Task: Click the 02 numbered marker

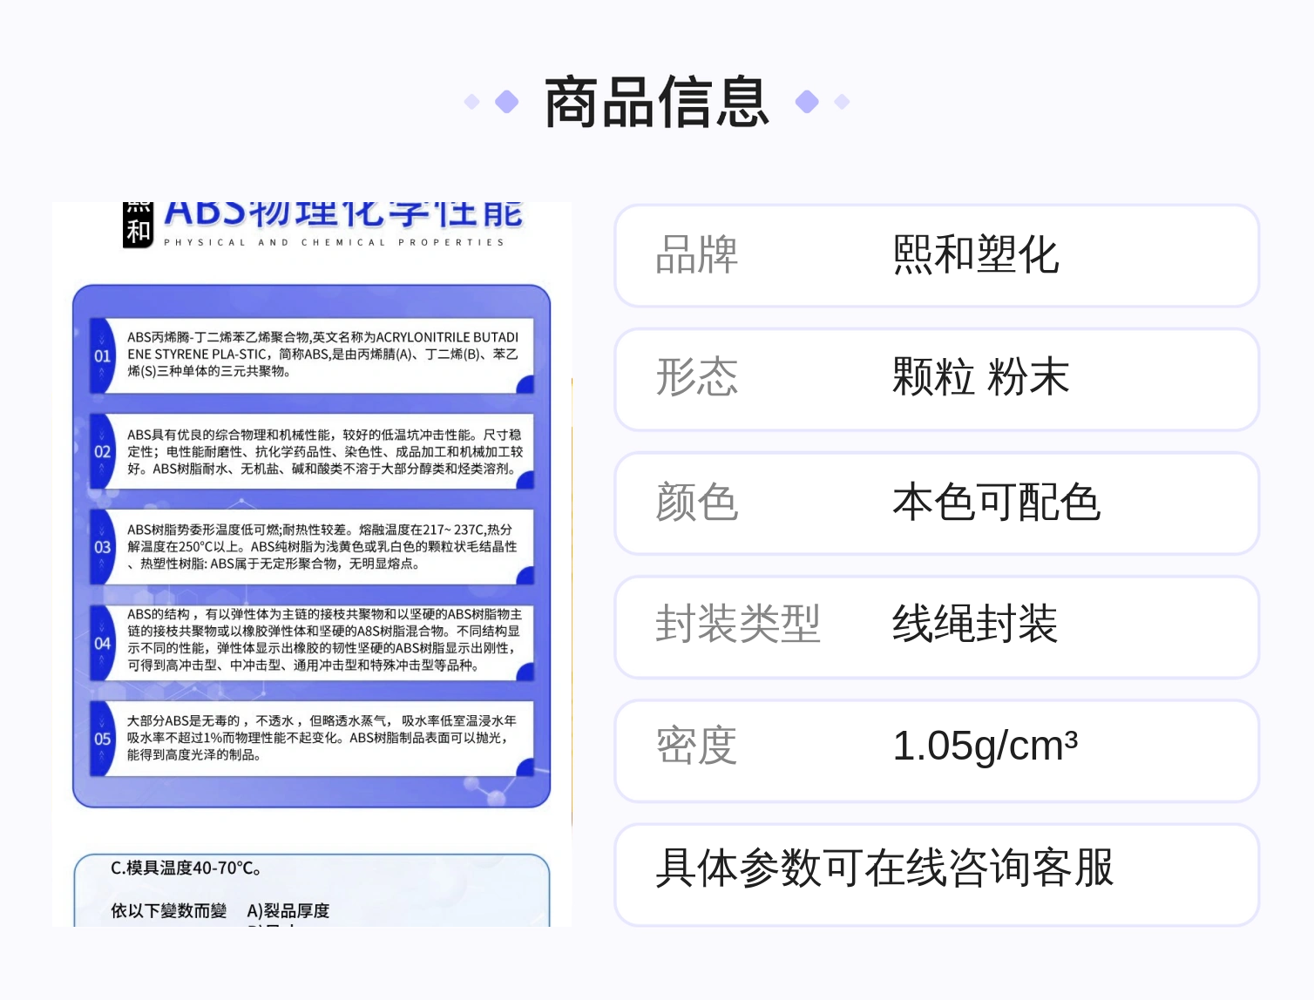Action: click(x=102, y=451)
